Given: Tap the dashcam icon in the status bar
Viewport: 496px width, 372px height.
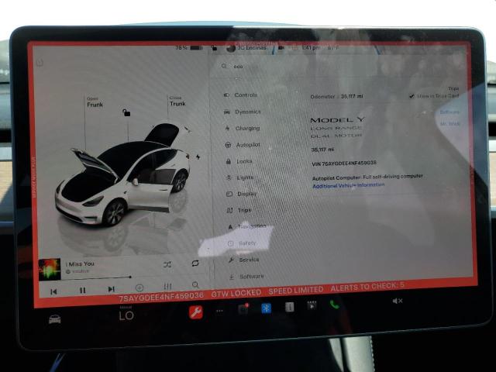Looking at the screenshot, I should 281,48.
